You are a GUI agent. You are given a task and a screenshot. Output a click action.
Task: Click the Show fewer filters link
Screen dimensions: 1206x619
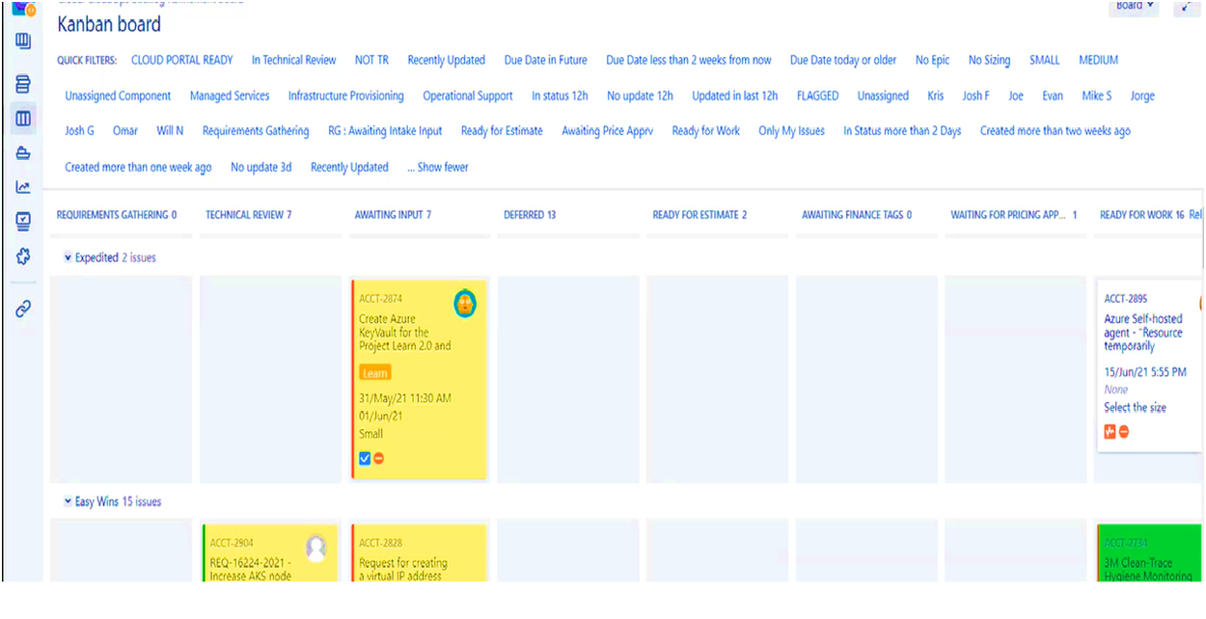438,167
